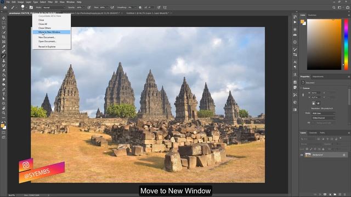This screenshot has height=197, width=351.
Task: Click the Create new group folder icon
Action: pyautogui.click(x=335, y=195)
